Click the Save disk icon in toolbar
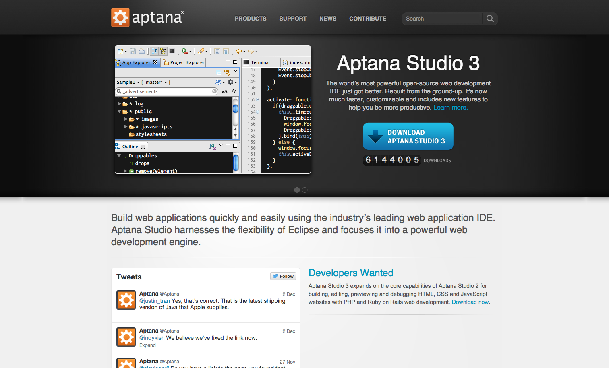This screenshot has width=609, height=368. click(x=133, y=51)
